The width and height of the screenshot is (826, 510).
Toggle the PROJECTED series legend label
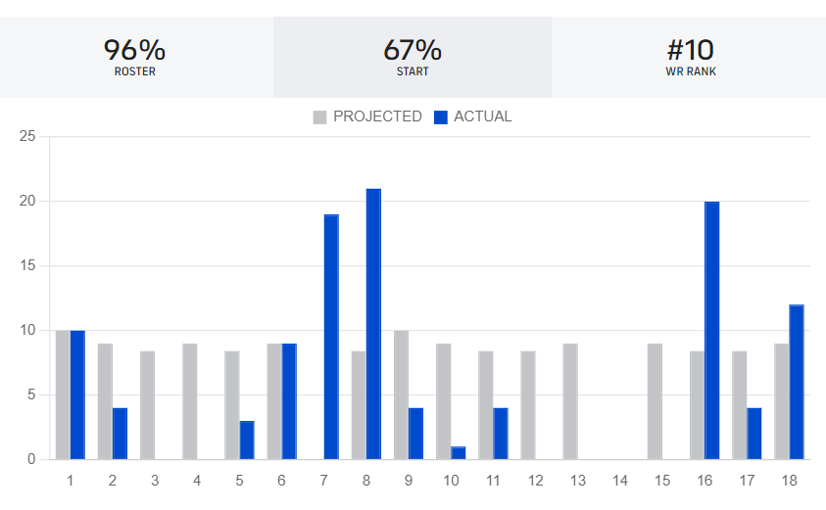pyautogui.click(x=377, y=116)
